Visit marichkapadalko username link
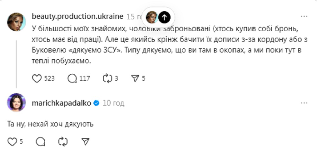Image resolution: width=317 pixels, height=154 pixels. point(61,103)
